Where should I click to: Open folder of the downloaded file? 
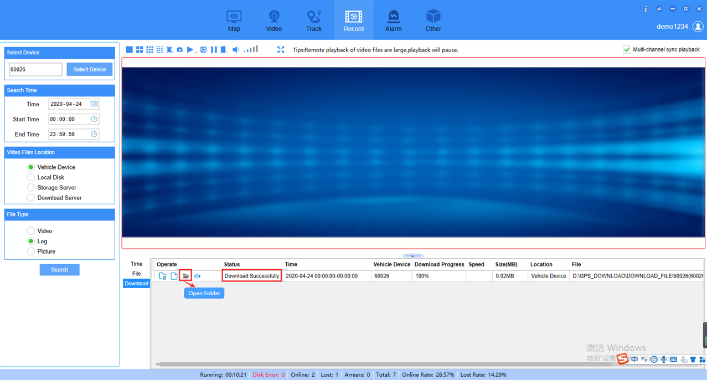[186, 276]
